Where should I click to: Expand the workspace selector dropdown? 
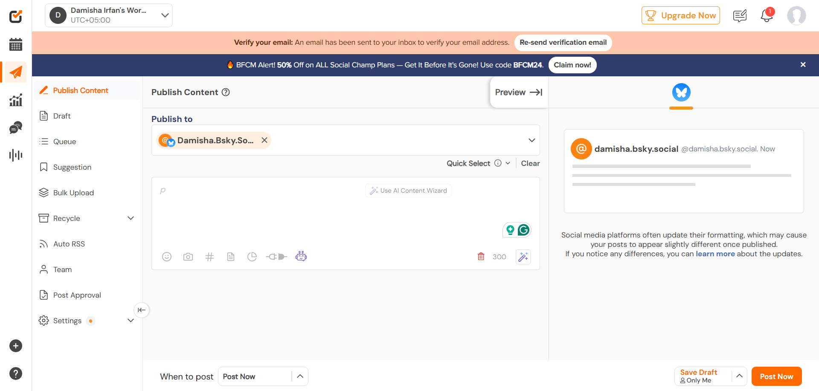click(x=165, y=15)
